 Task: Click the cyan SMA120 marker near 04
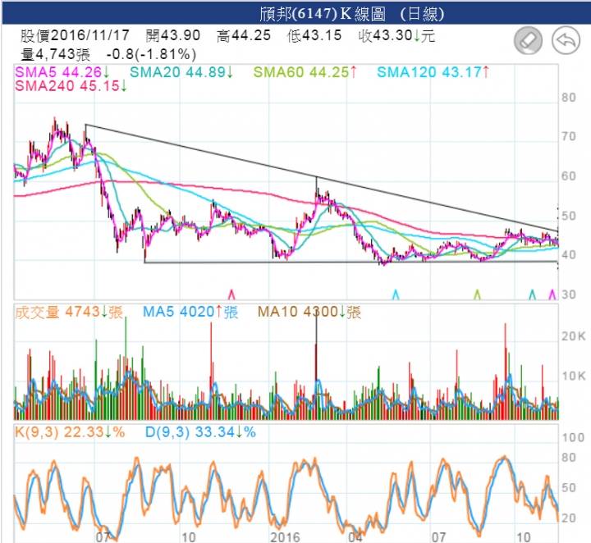tap(396, 294)
